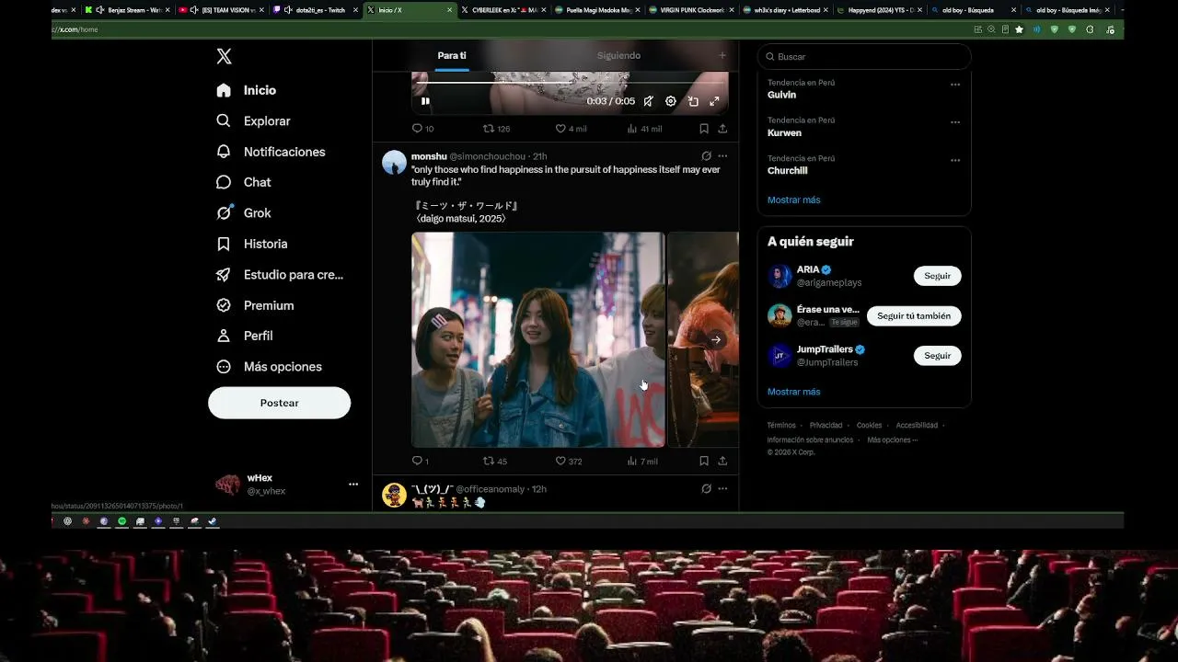The height and width of the screenshot is (662, 1178).
Task: Open officeanomaly's profile avatar
Action: pos(394,495)
